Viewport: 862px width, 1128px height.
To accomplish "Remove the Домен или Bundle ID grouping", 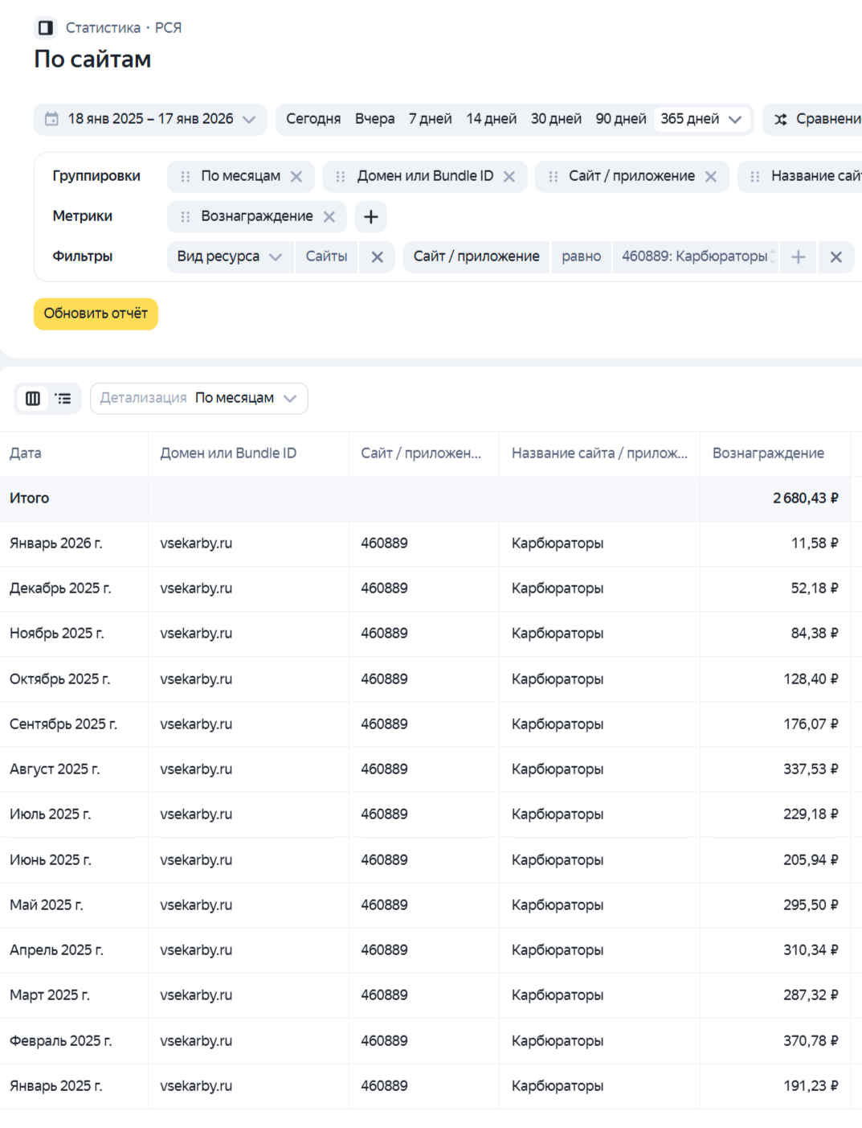I will coord(509,177).
